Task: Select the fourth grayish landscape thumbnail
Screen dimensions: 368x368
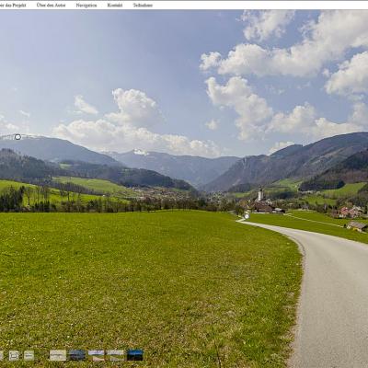Action: 116,355
